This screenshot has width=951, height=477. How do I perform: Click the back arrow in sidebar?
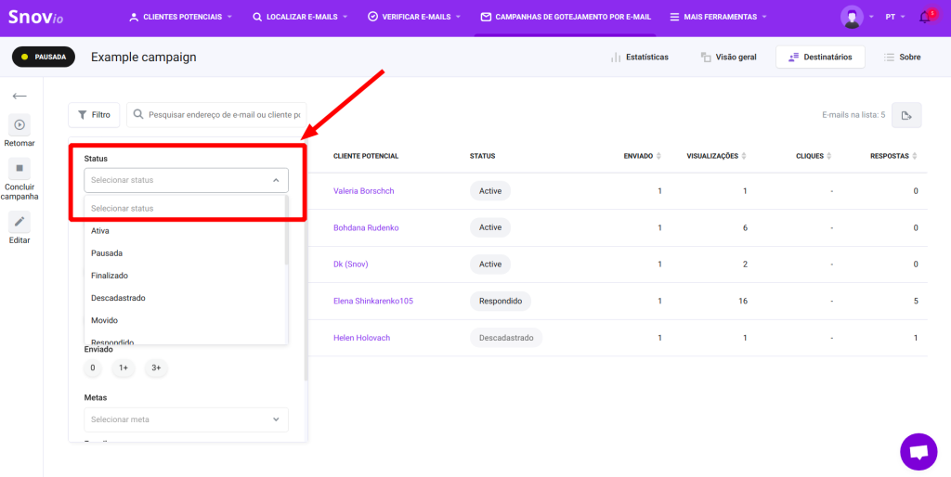20,96
